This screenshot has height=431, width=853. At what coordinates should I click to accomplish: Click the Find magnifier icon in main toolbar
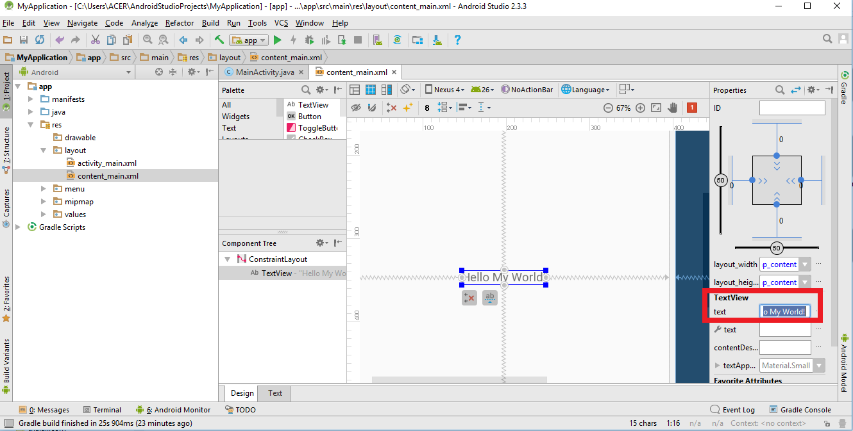147,40
